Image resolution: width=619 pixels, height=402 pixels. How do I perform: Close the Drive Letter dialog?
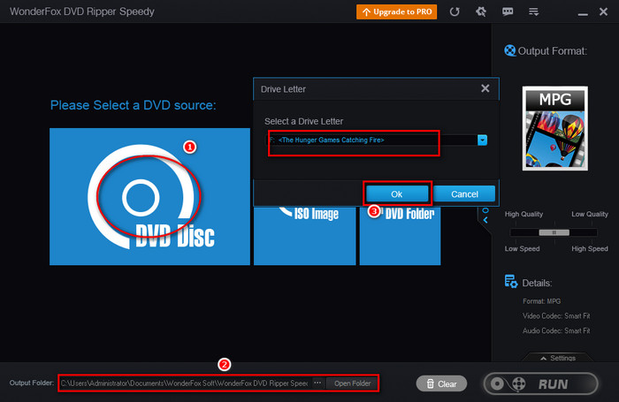pos(485,88)
